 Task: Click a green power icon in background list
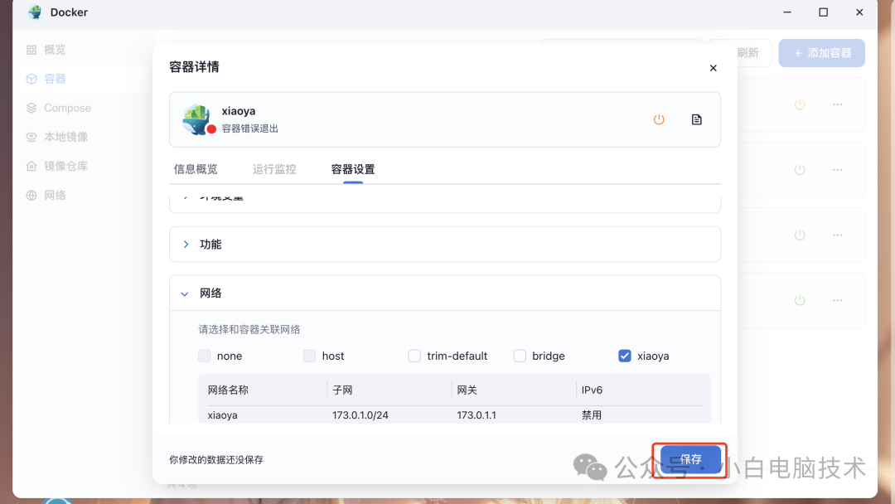(799, 169)
